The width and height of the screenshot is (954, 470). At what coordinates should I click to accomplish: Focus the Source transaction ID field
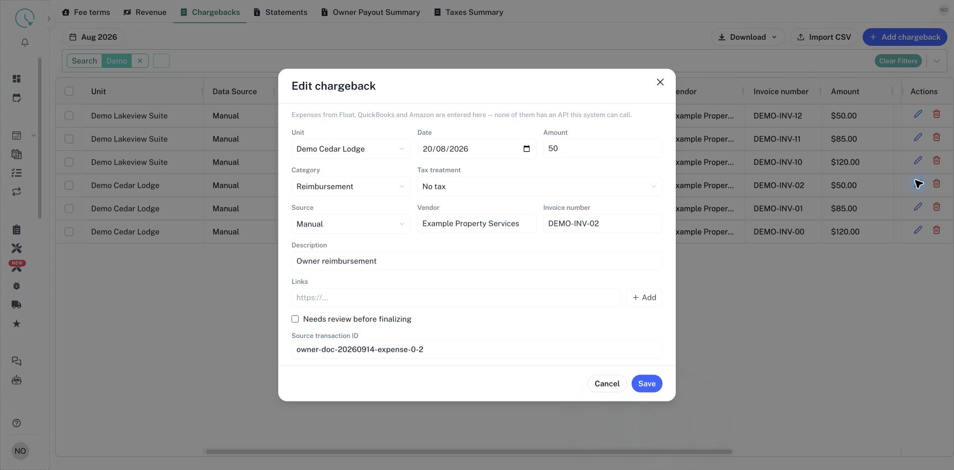tap(476, 350)
